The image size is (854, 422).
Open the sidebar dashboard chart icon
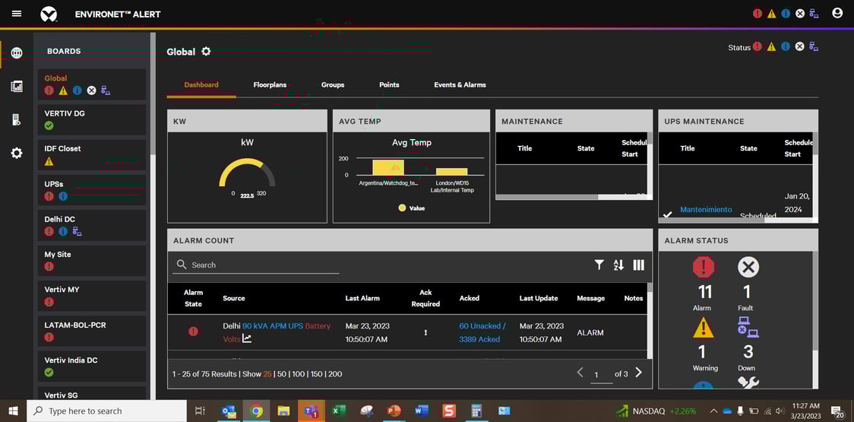click(17, 86)
